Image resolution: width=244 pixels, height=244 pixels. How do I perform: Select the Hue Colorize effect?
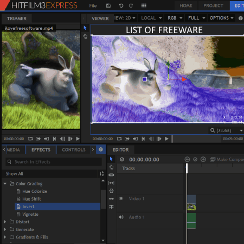(x=35, y=191)
